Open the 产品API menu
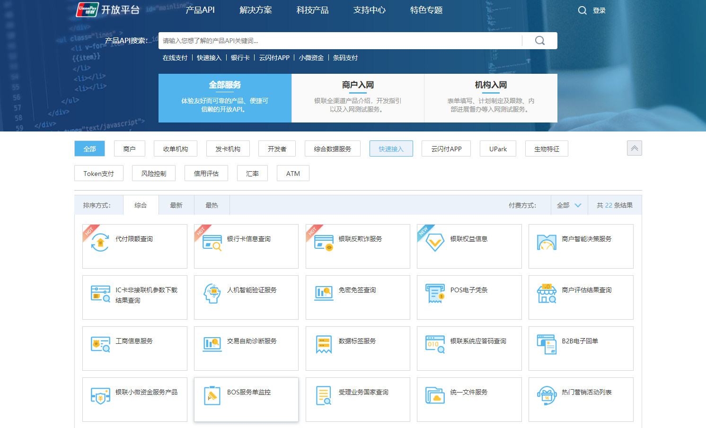706x428 pixels. (200, 10)
